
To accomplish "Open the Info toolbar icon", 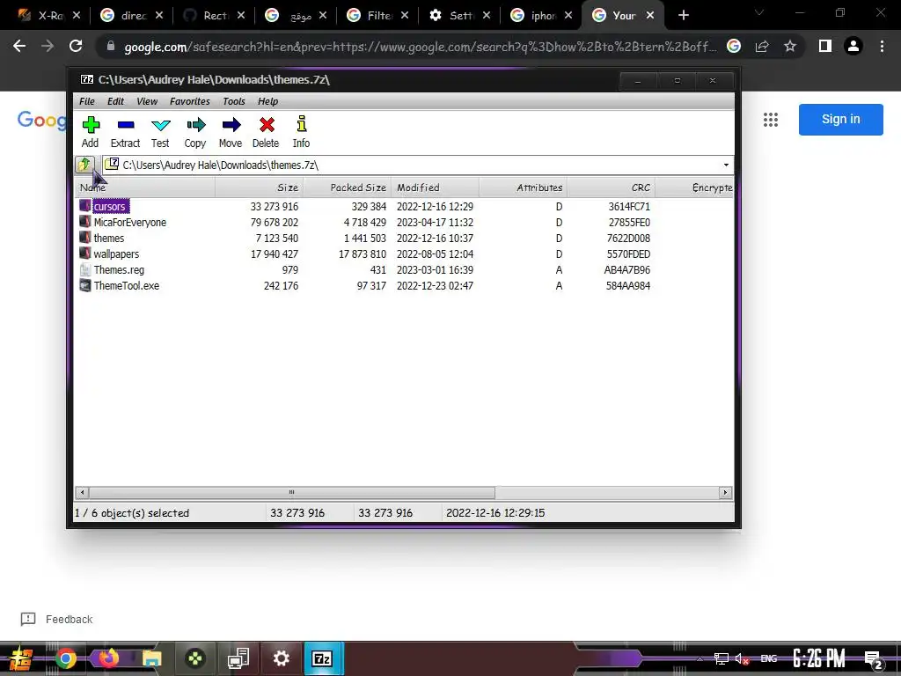I will pos(301,132).
